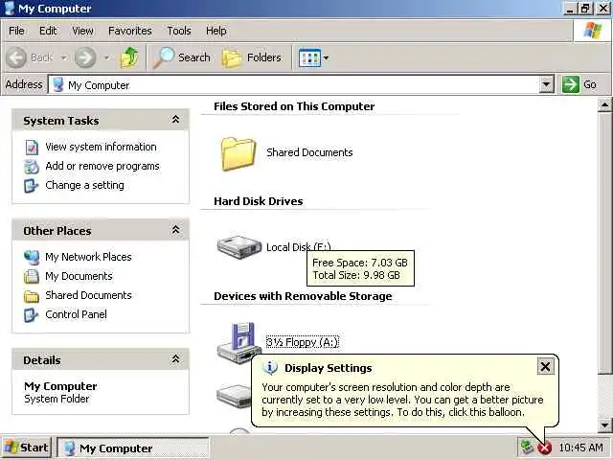Go up one folder level

pyautogui.click(x=129, y=57)
